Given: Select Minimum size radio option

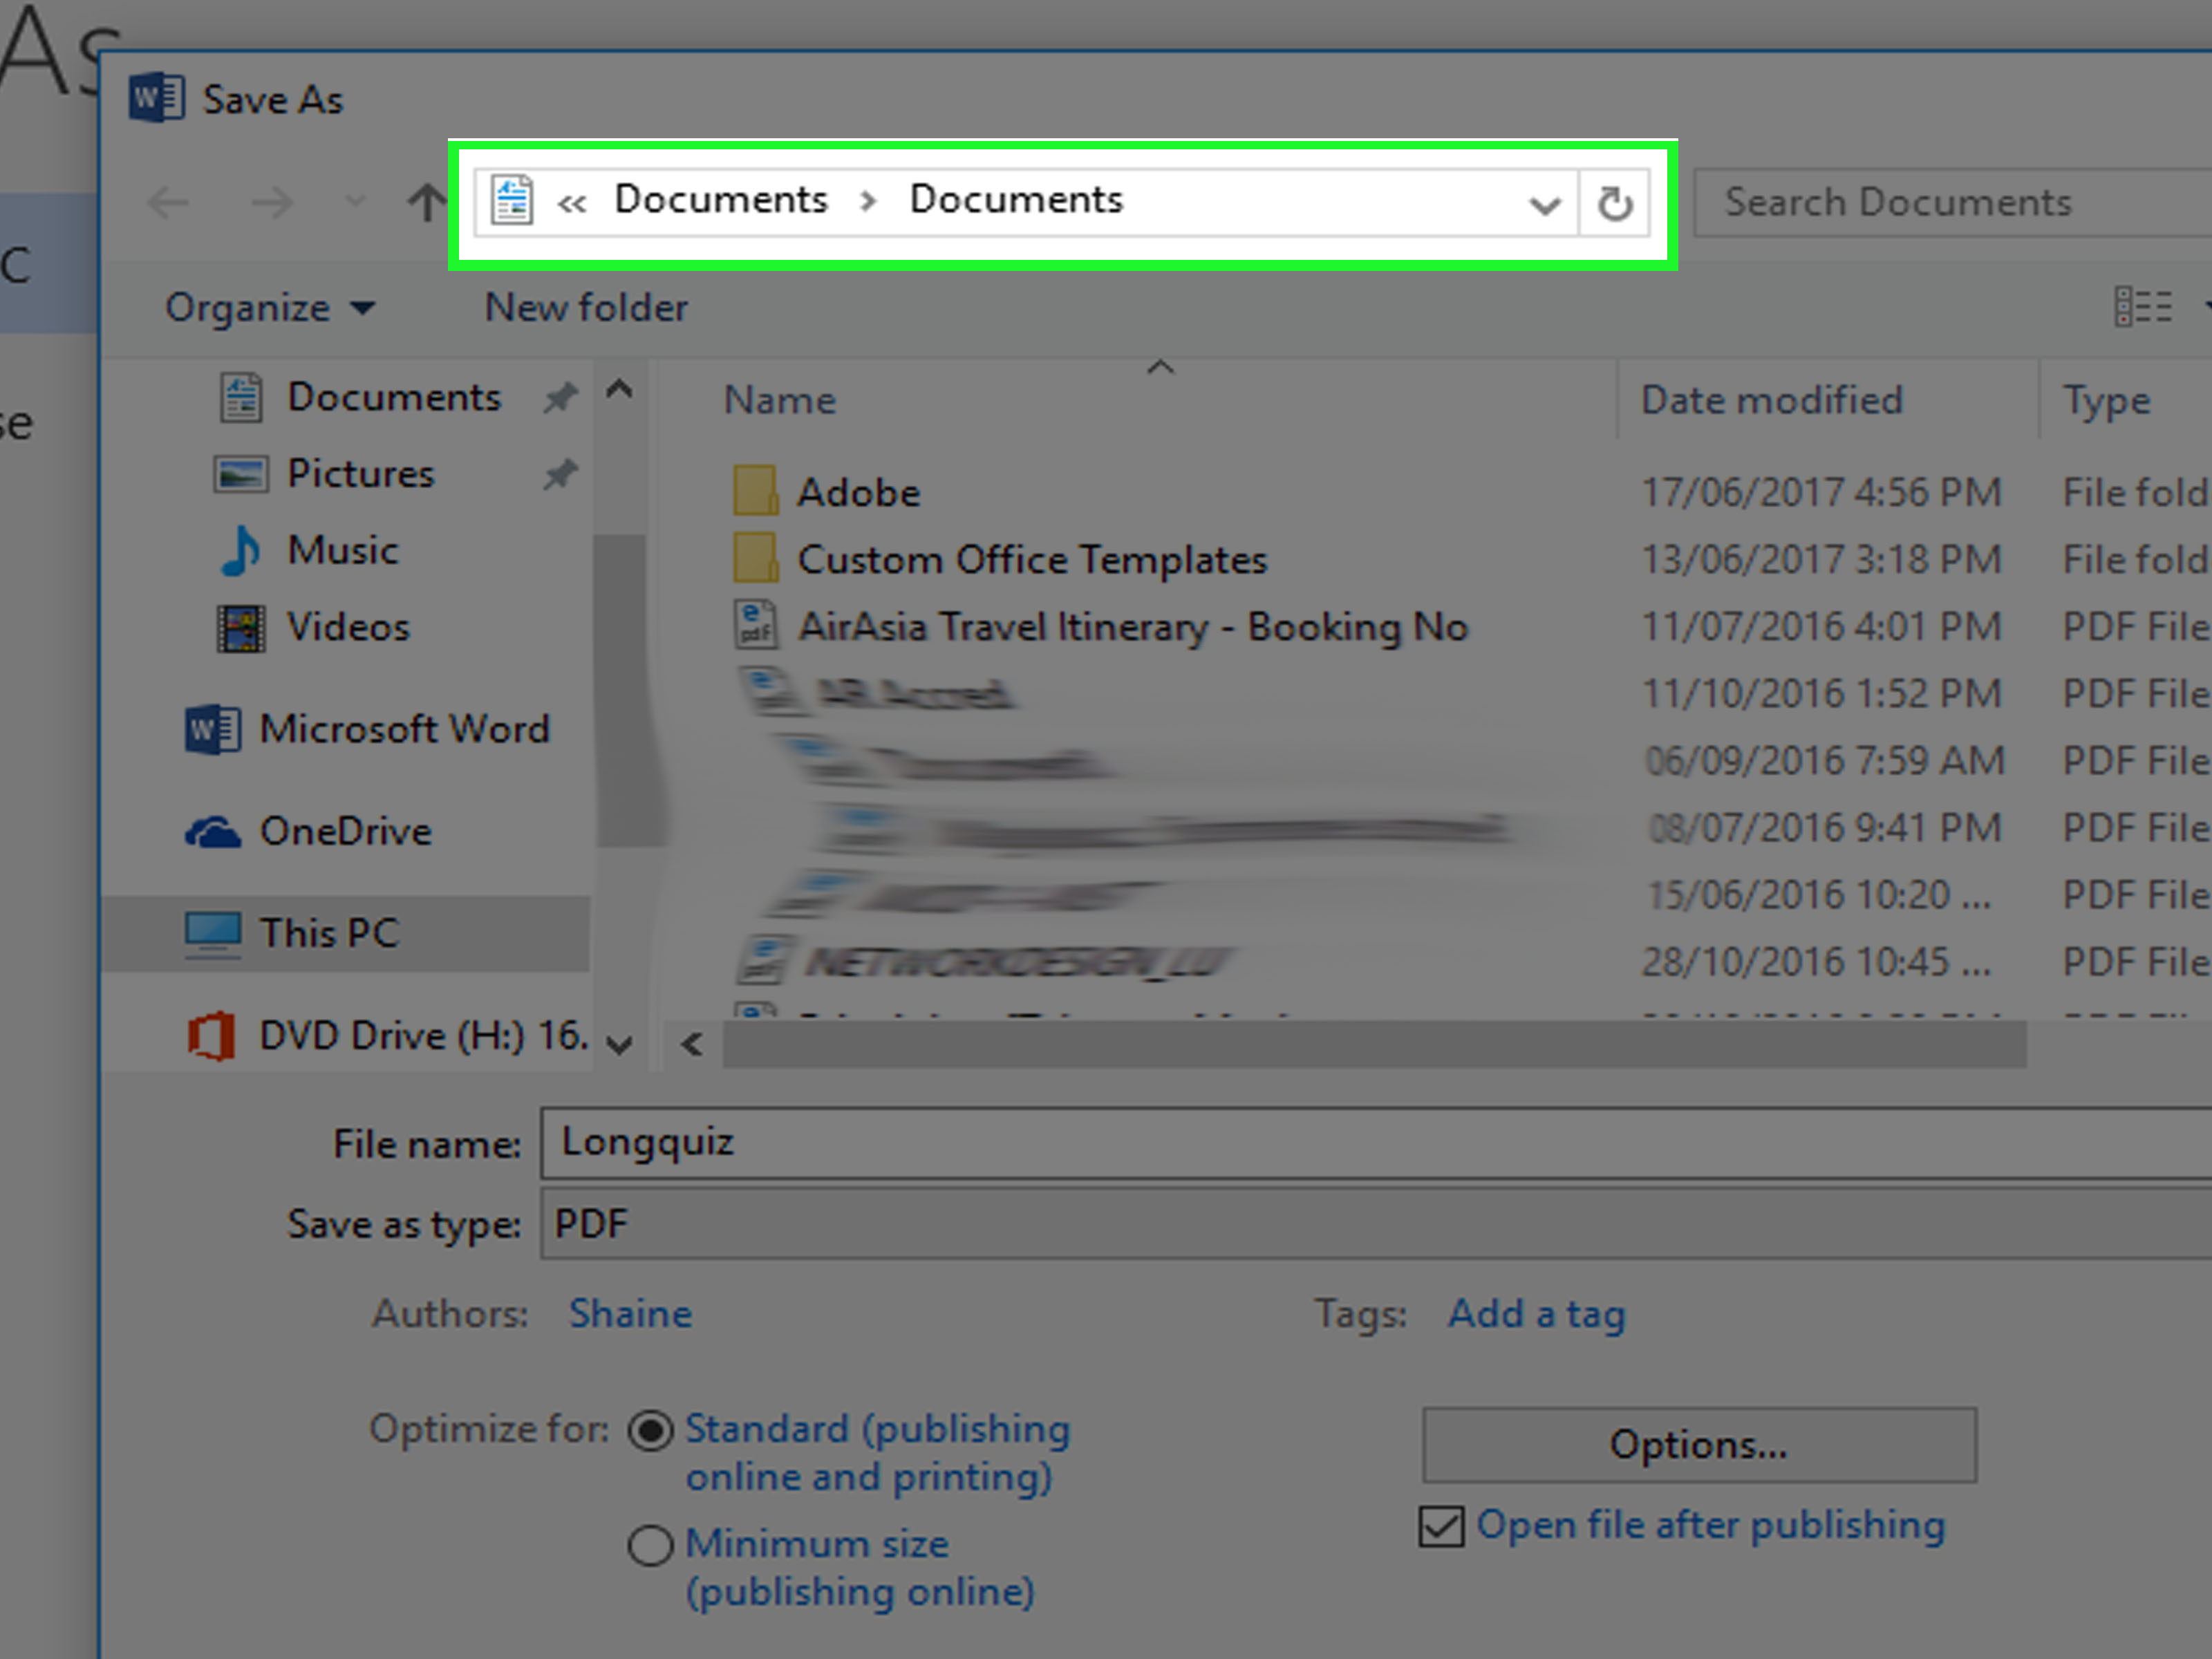Looking at the screenshot, I should [x=651, y=1545].
